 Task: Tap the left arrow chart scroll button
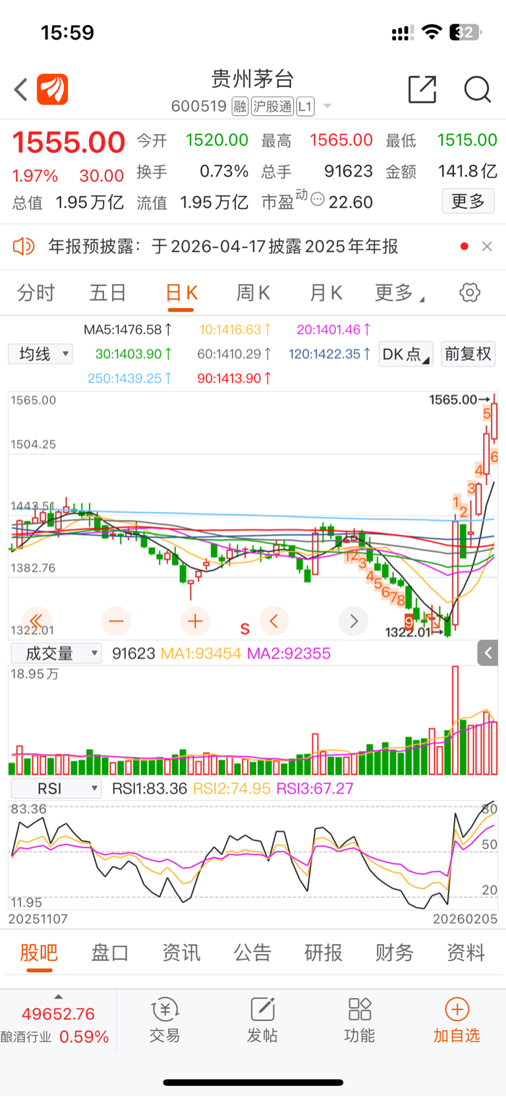[x=274, y=621]
